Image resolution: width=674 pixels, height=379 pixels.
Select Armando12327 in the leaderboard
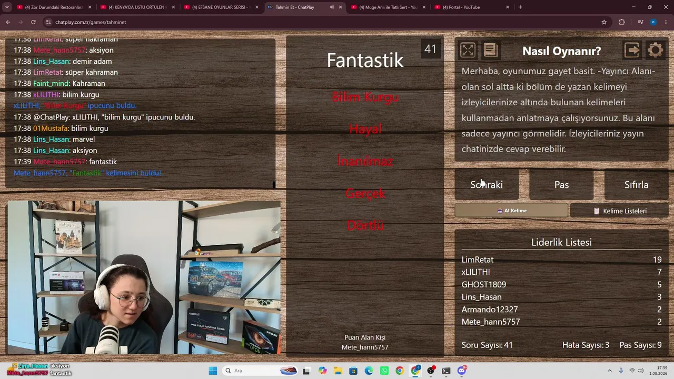(x=490, y=309)
